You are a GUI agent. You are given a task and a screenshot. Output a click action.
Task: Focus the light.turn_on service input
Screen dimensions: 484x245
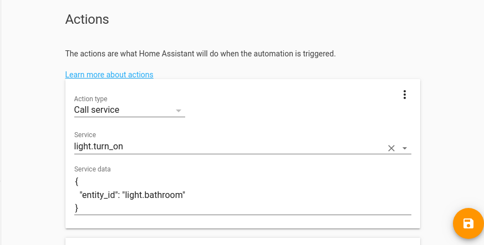pyautogui.click(x=228, y=147)
